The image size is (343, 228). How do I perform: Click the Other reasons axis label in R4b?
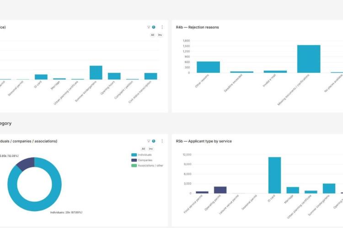click(x=202, y=81)
